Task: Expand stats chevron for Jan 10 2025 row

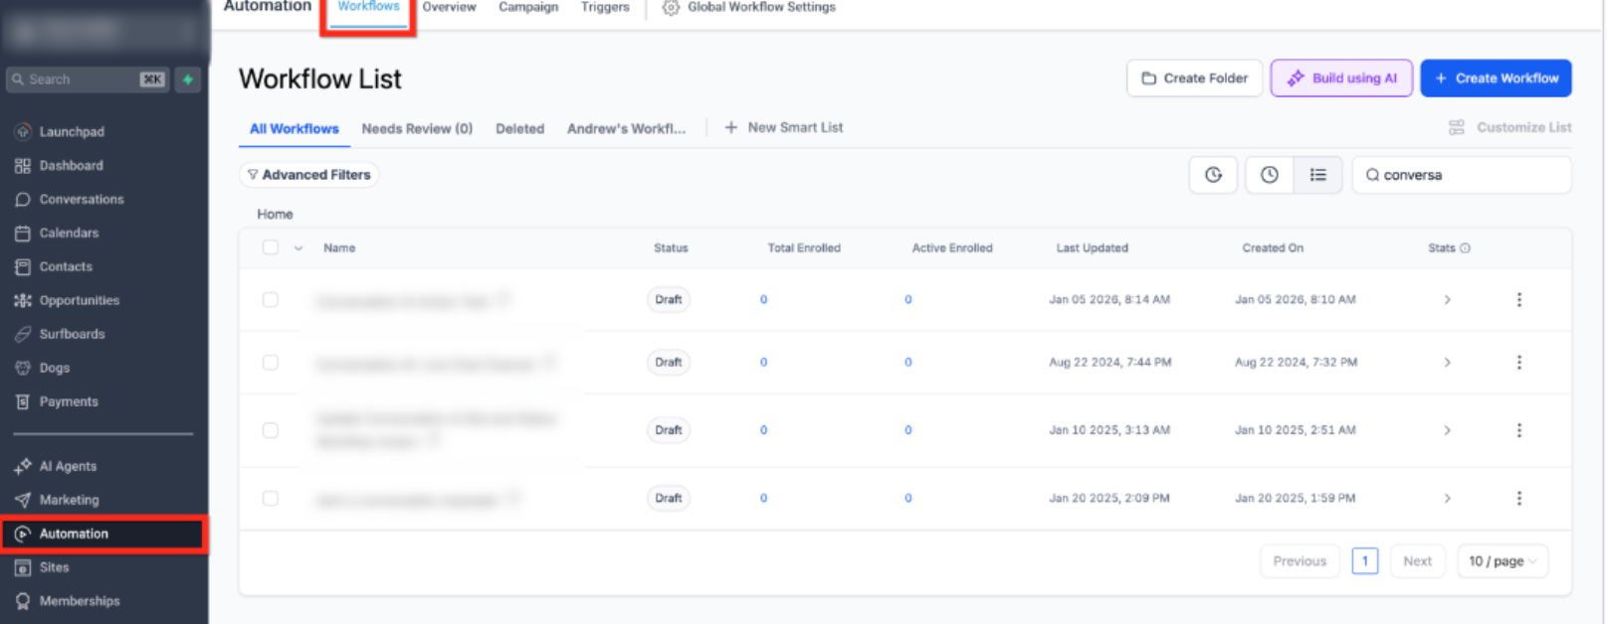Action: pos(1447,430)
